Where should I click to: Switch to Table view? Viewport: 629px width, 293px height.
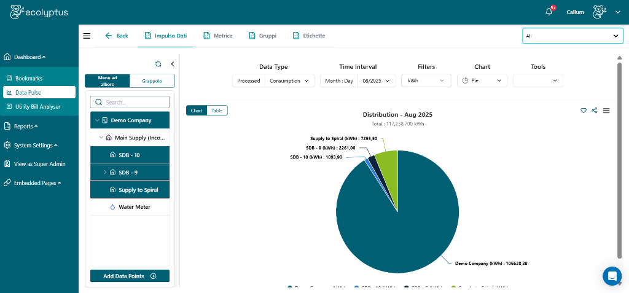[217, 111]
